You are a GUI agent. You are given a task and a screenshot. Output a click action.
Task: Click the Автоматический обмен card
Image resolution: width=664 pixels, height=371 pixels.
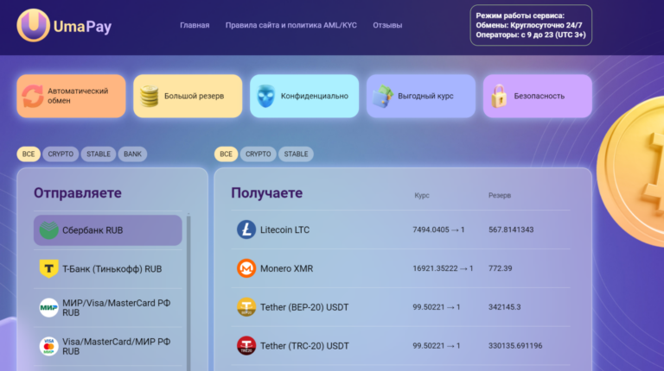point(71,96)
